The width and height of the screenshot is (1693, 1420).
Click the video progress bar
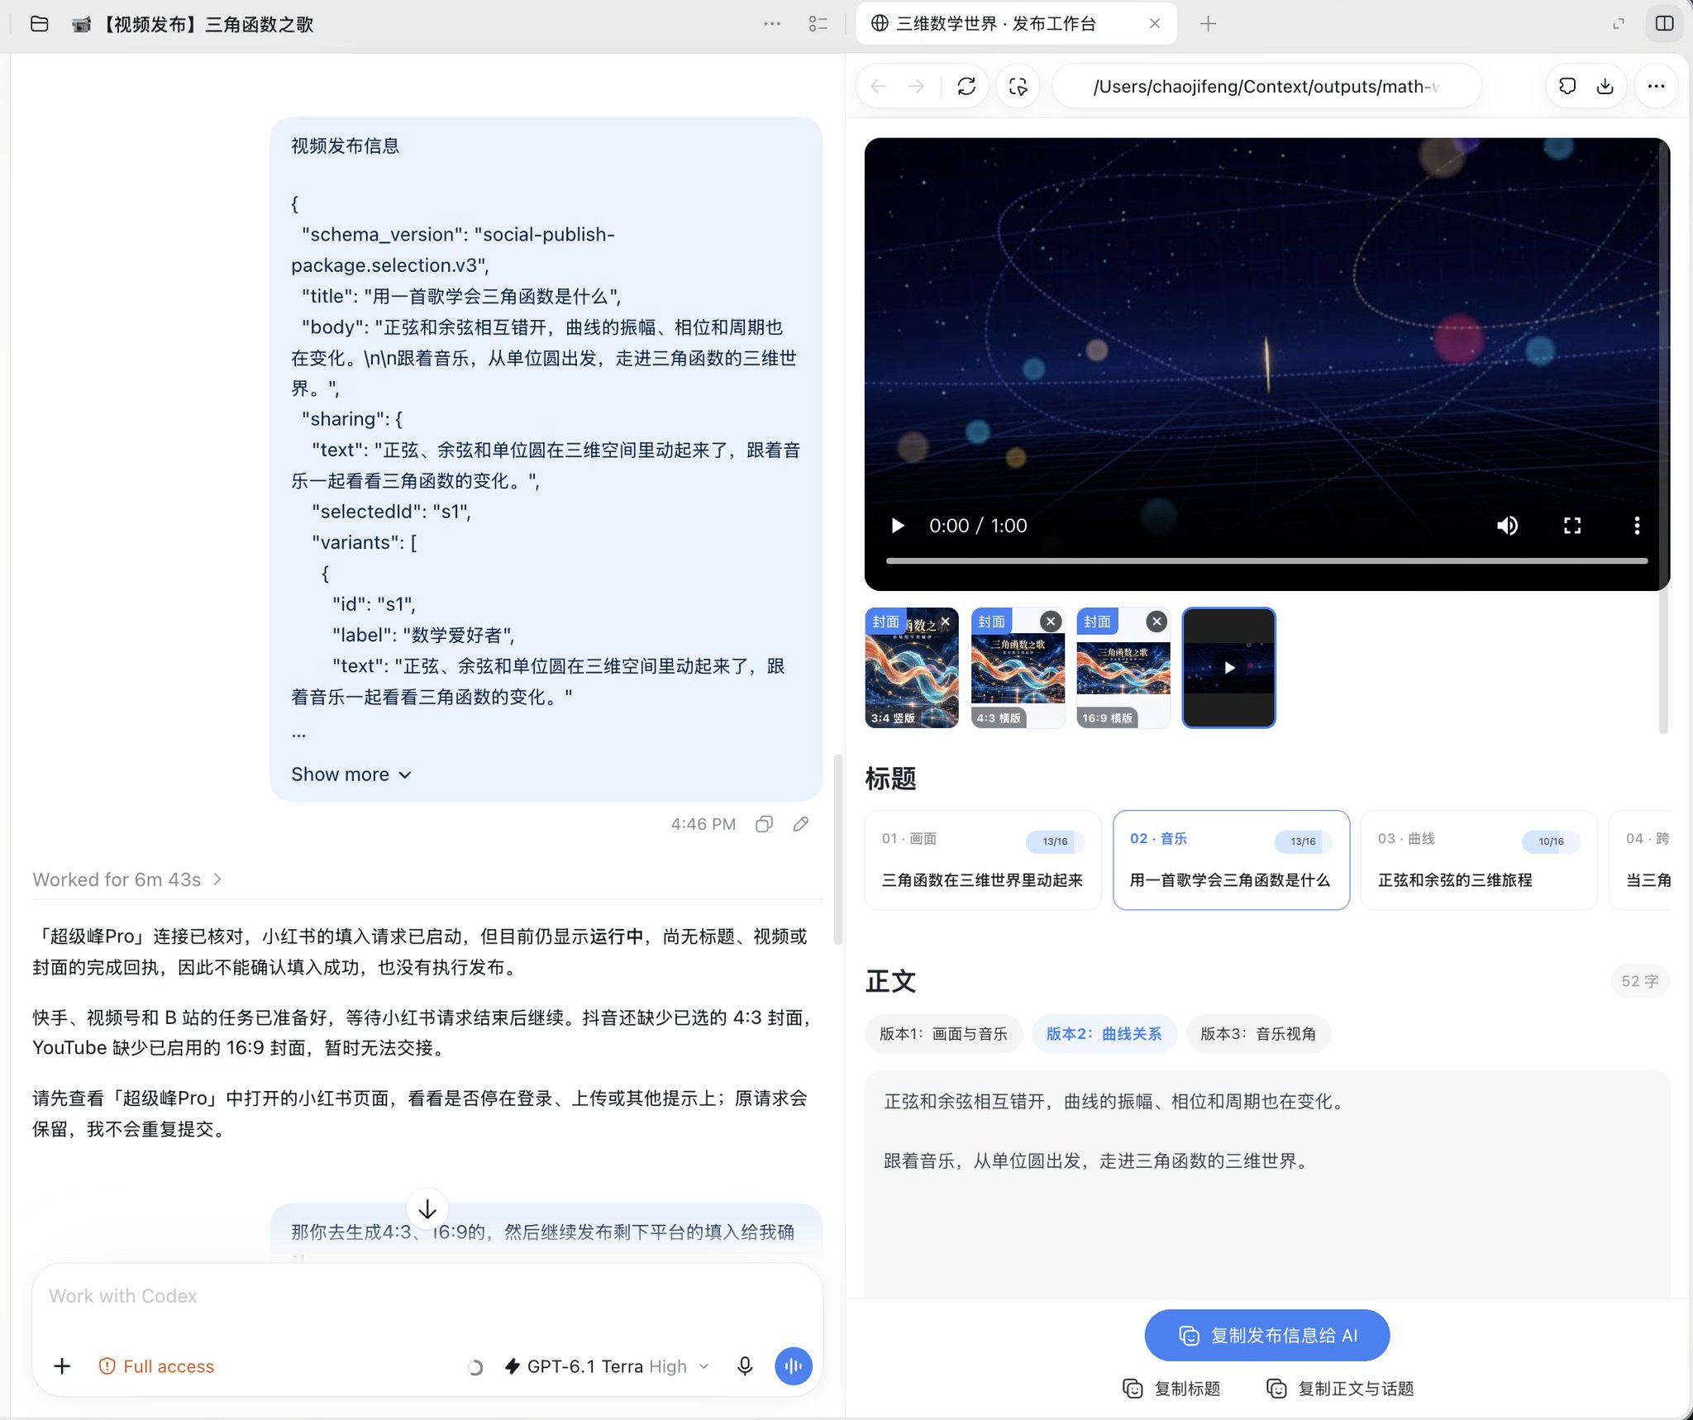point(1266,560)
